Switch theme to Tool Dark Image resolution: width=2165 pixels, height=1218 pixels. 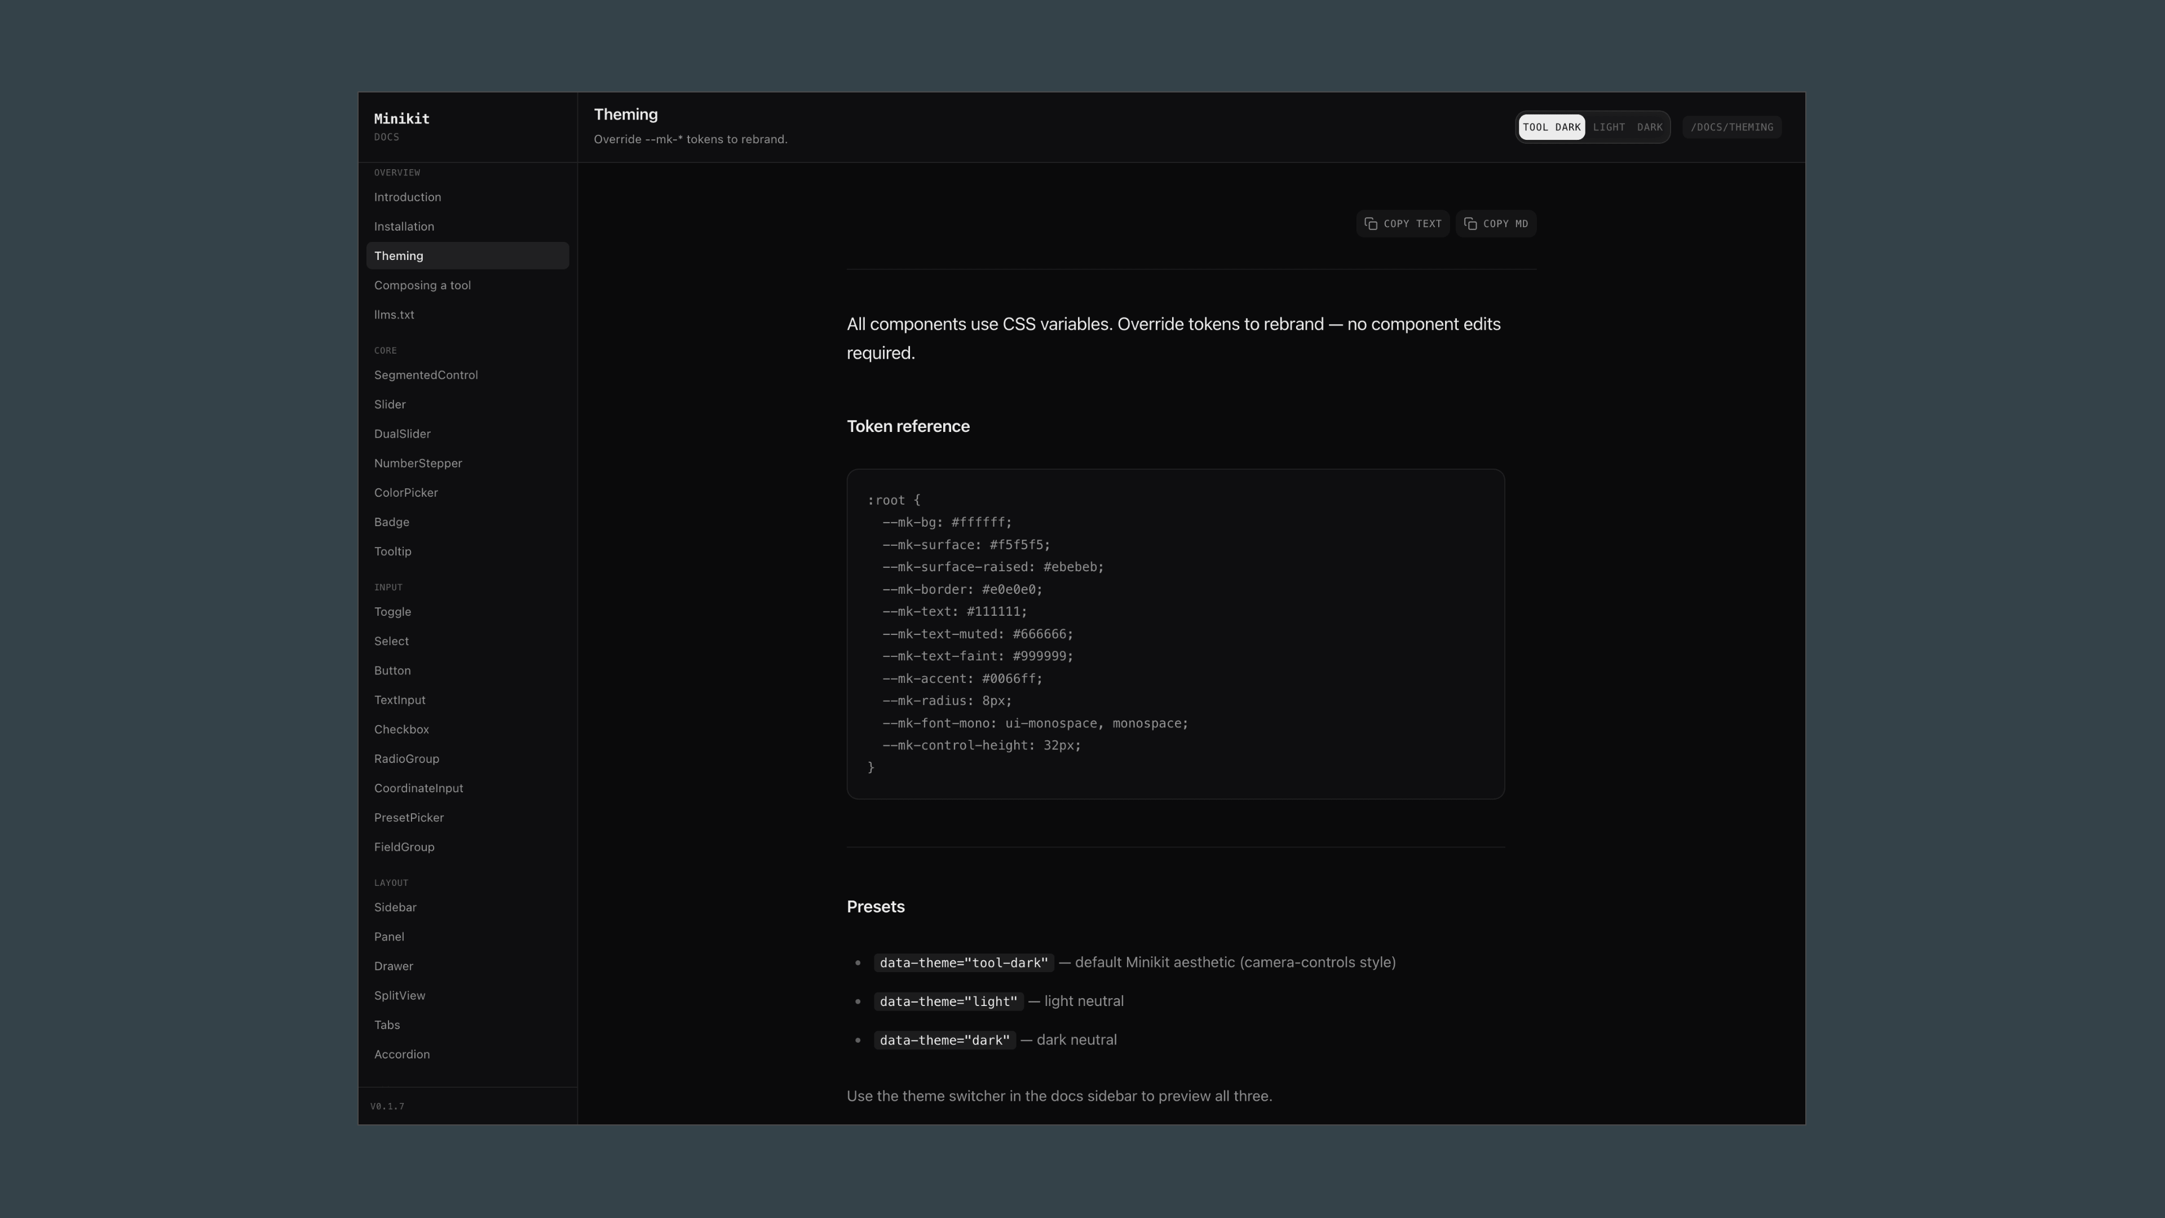pos(1552,127)
